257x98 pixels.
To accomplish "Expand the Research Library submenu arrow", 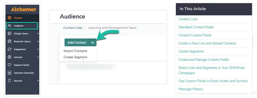I will [38, 42].
